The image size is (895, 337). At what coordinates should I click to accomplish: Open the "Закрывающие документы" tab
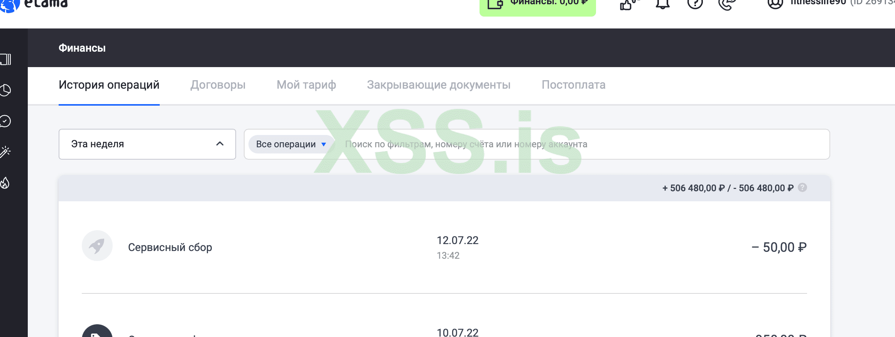[439, 85]
